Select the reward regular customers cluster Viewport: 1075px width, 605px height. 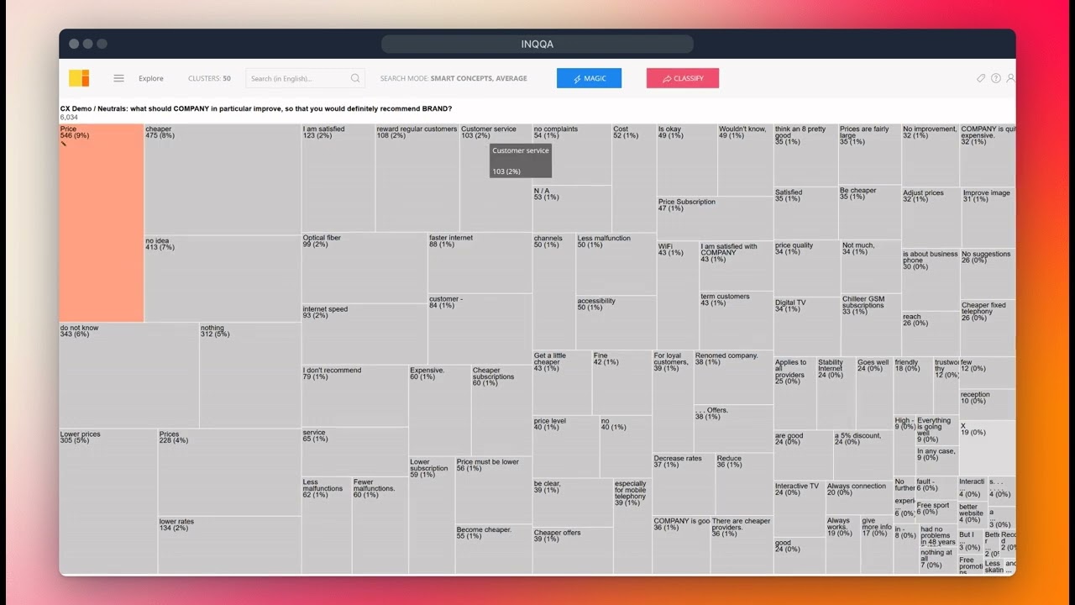pyautogui.click(x=417, y=178)
